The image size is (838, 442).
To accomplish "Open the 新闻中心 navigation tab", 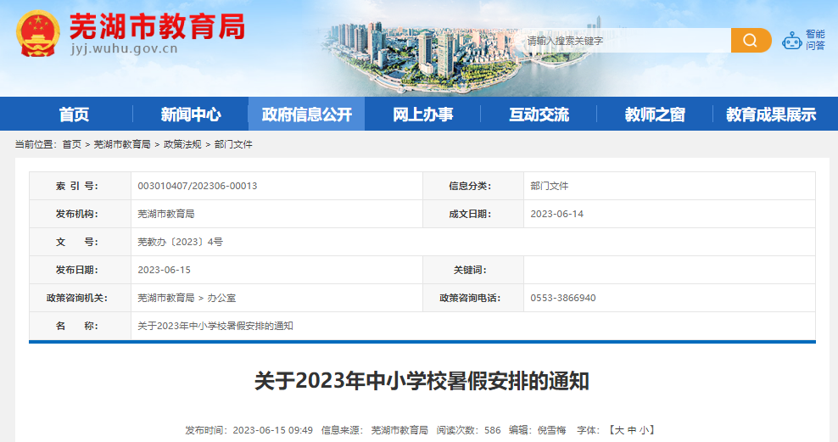I will [190, 114].
